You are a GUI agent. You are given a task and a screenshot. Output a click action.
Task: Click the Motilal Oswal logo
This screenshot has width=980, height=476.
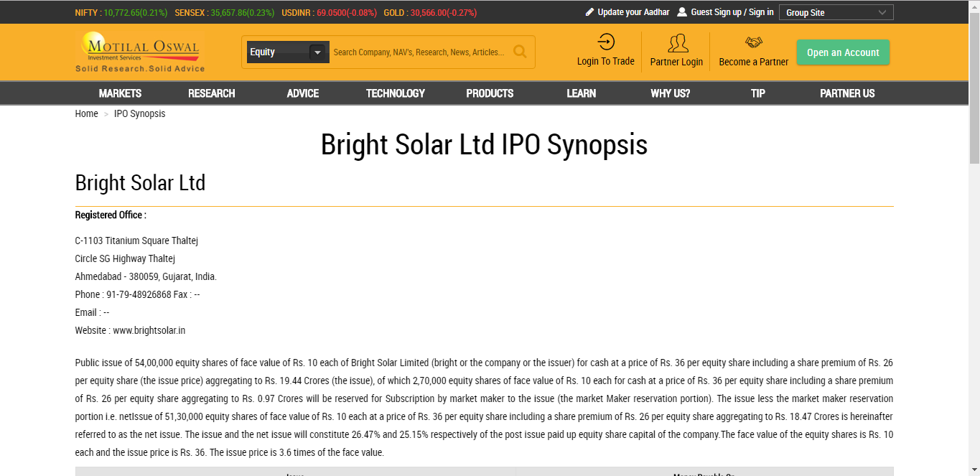click(140, 52)
